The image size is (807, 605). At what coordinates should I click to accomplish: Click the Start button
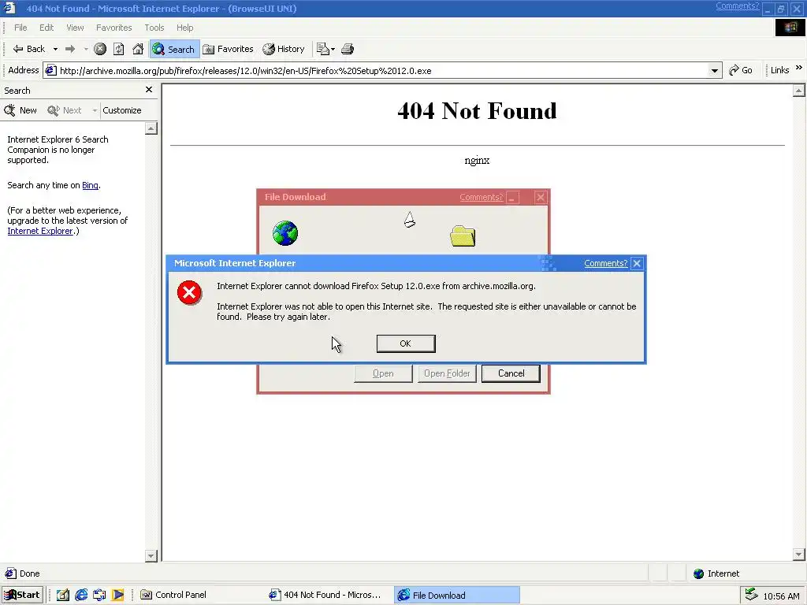22,595
